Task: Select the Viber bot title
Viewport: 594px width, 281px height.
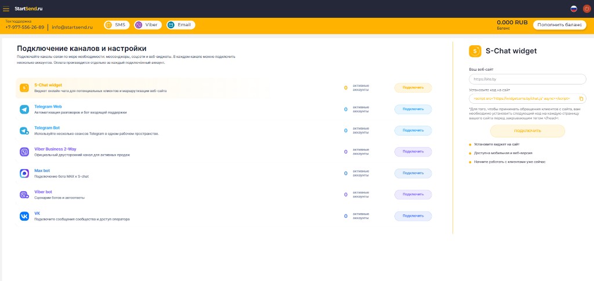Action: click(43, 192)
